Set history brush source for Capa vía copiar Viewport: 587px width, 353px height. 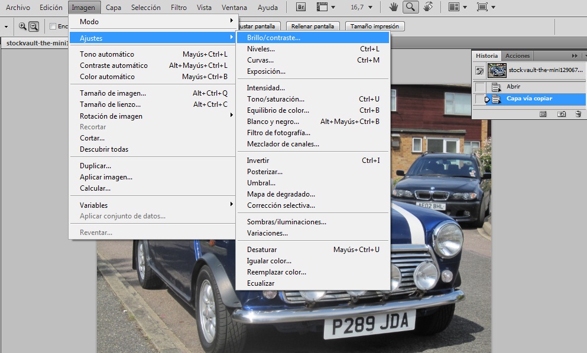pyautogui.click(x=479, y=99)
